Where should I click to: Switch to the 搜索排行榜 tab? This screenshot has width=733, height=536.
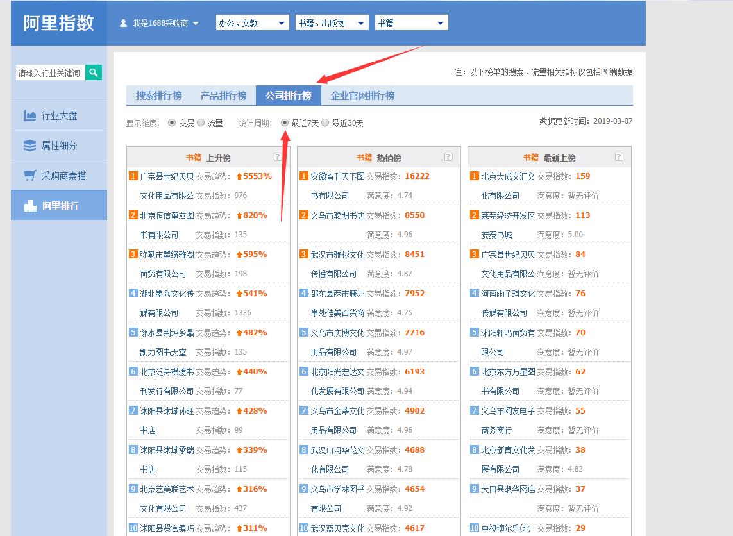158,95
